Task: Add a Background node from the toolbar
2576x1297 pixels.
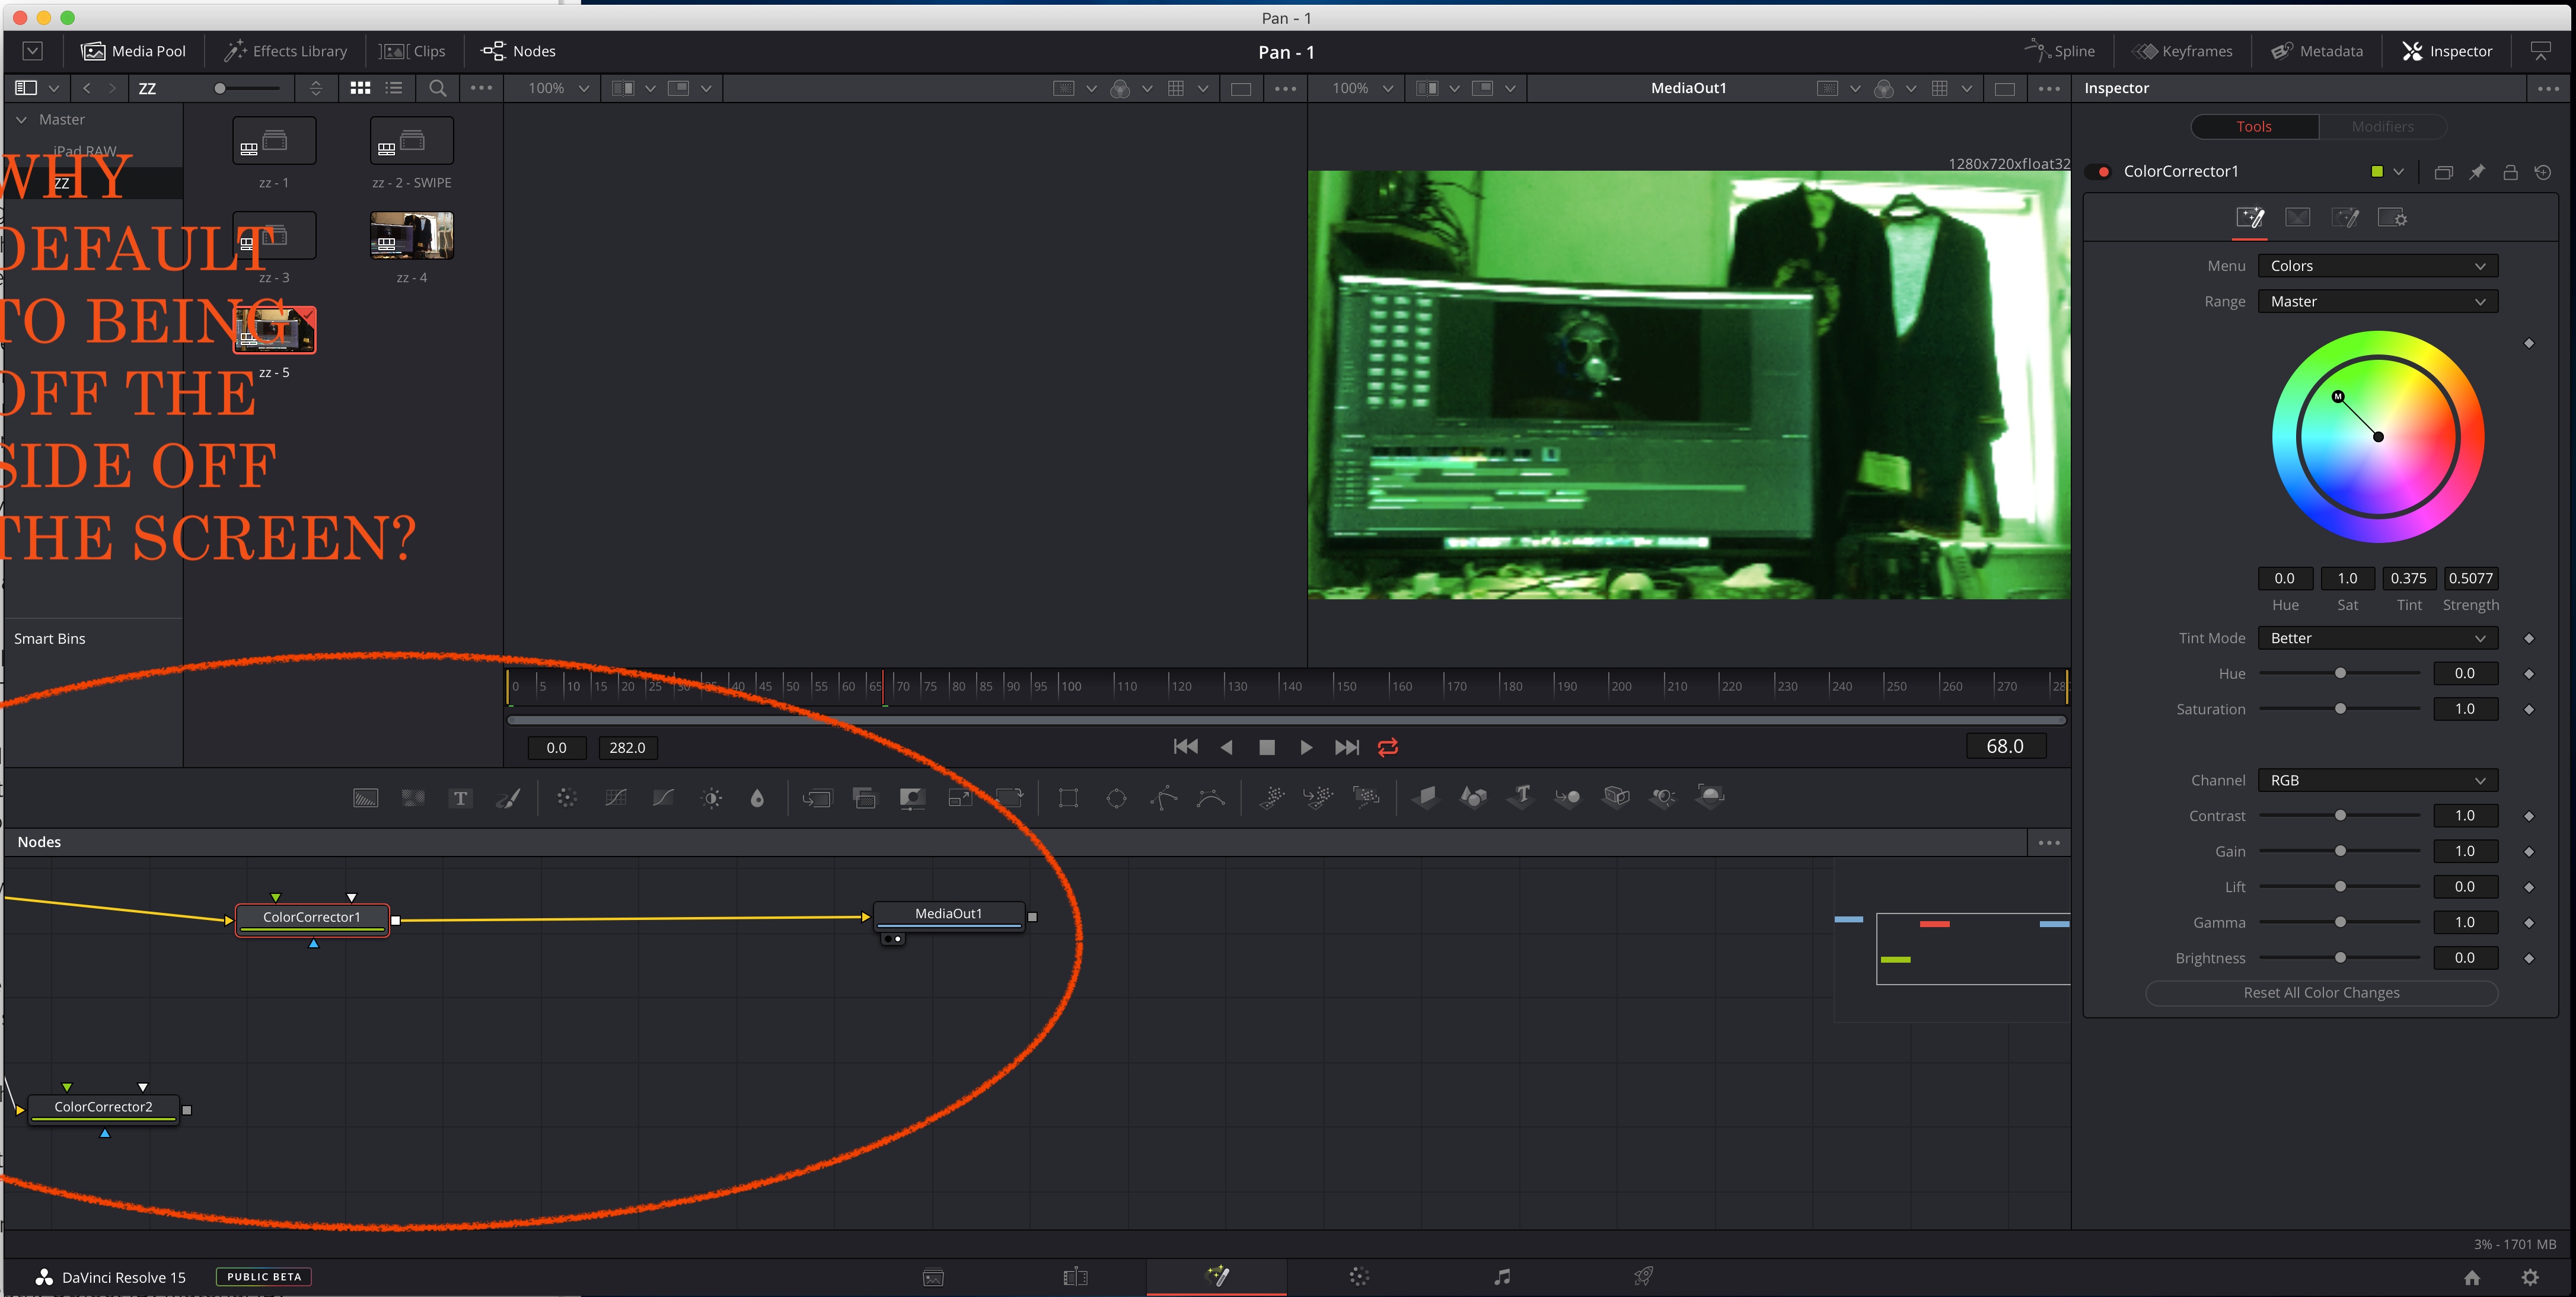Action: pos(365,797)
